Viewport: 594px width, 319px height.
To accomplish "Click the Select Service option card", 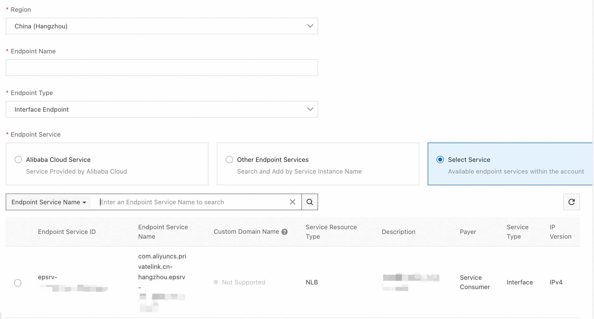I will point(510,164).
